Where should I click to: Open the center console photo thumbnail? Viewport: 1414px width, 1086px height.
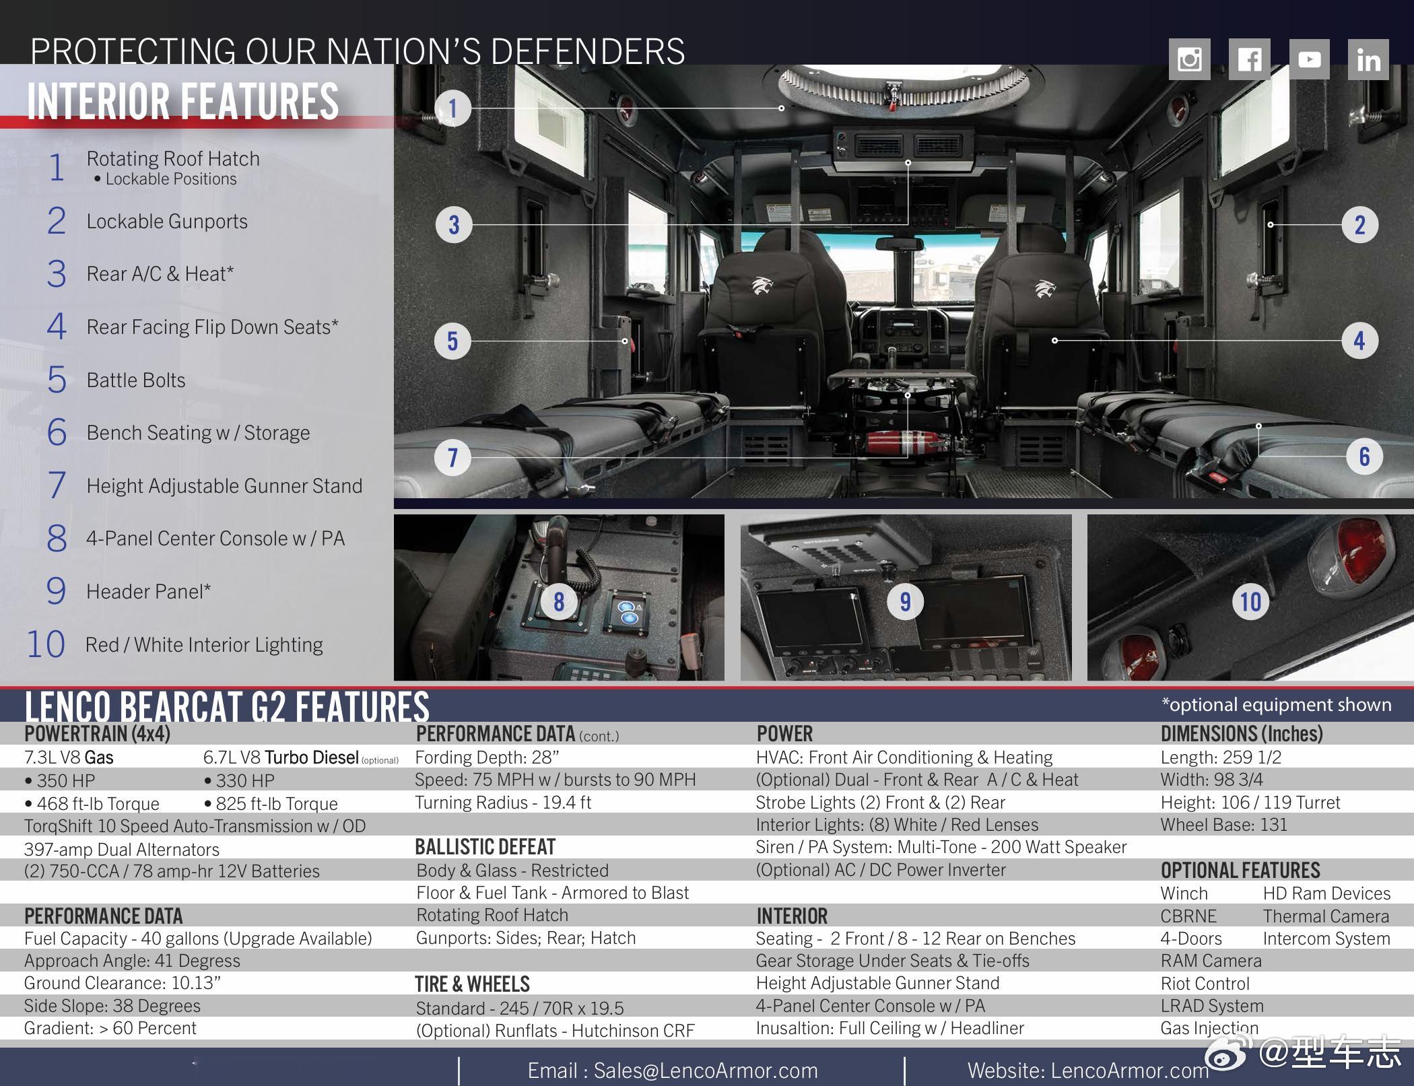click(x=559, y=598)
